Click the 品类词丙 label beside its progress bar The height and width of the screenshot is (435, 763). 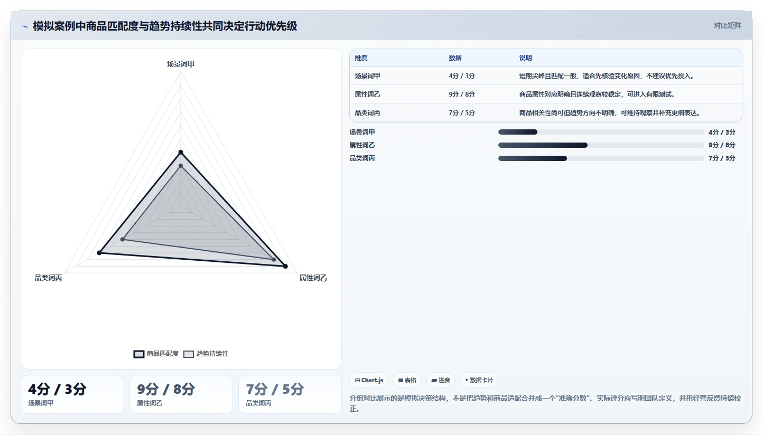[362, 158]
